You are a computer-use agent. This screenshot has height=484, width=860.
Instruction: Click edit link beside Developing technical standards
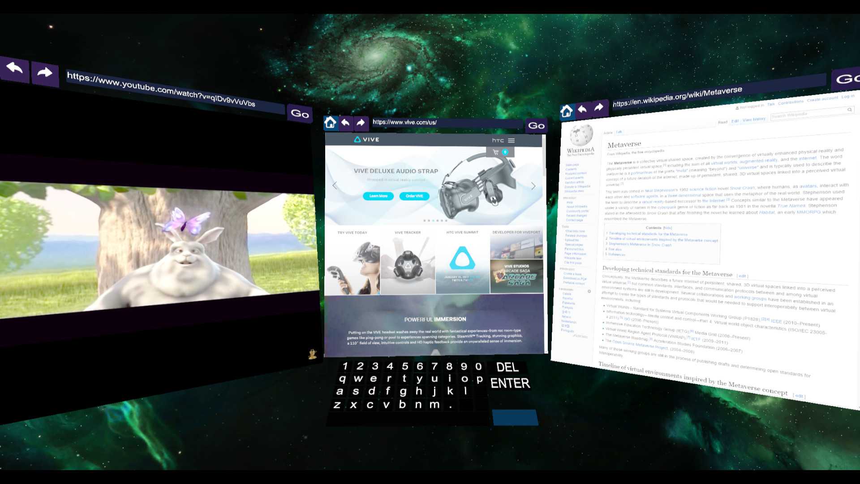point(742,276)
